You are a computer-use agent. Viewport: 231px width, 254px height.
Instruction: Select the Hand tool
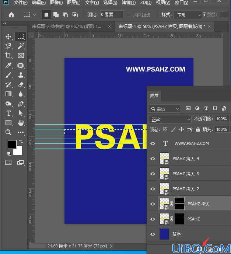point(21,123)
